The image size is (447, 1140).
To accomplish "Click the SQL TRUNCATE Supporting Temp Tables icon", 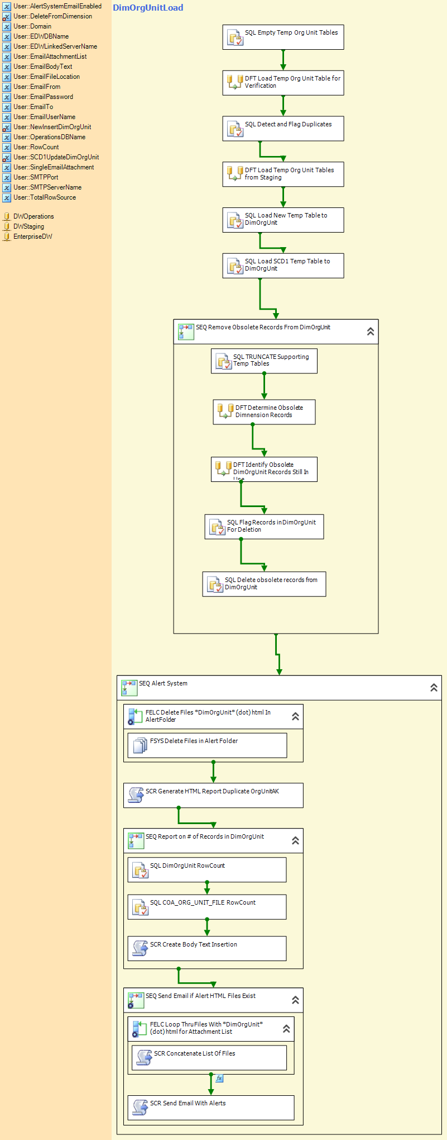I will point(223,362).
